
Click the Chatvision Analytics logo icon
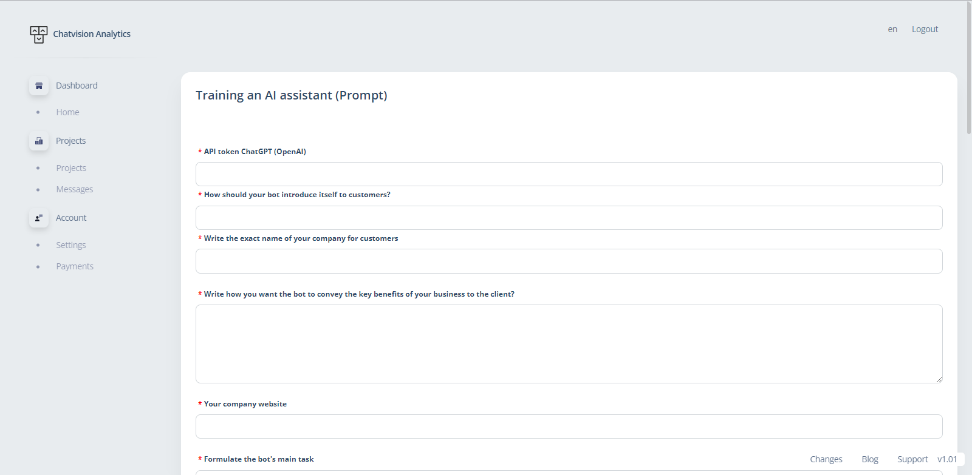pyautogui.click(x=39, y=35)
